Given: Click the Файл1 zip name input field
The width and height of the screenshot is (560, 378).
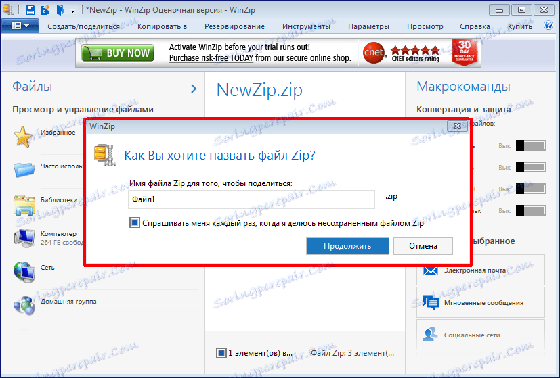Looking at the screenshot, I should [251, 199].
